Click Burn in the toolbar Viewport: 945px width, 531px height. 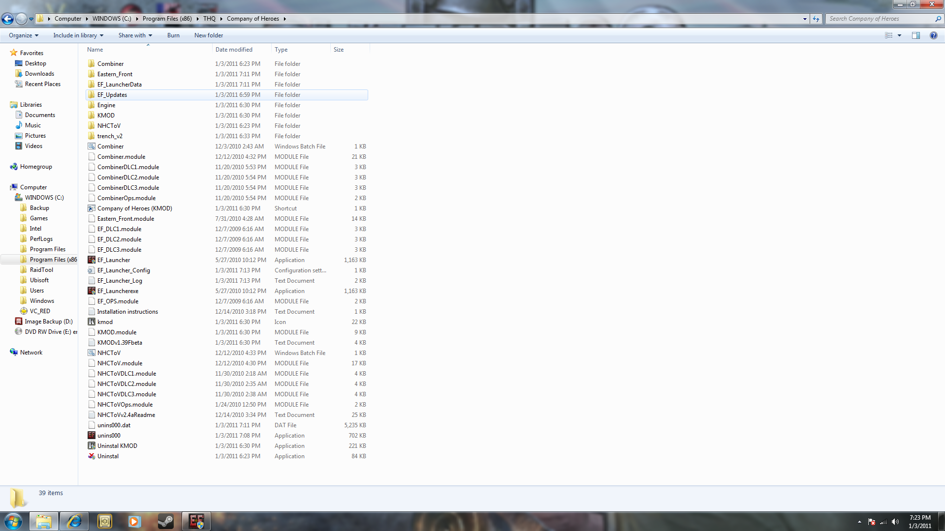173,35
